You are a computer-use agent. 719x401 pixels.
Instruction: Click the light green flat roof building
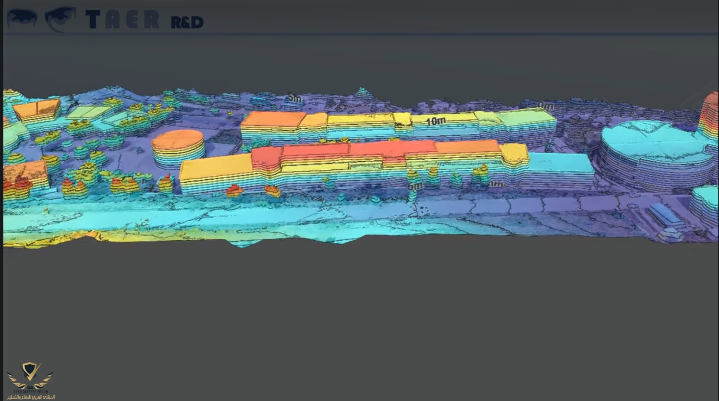pos(88,111)
